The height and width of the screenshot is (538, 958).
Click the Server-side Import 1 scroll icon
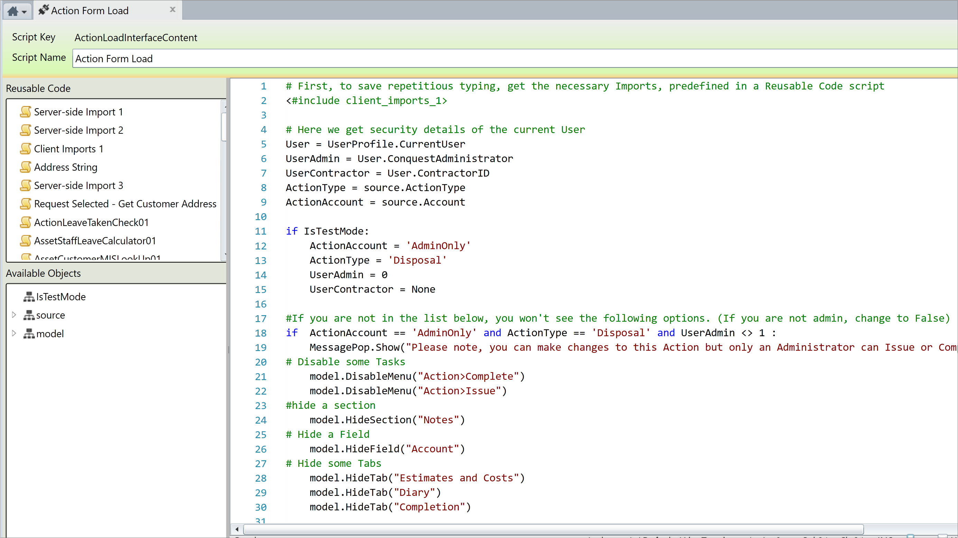tap(25, 112)
